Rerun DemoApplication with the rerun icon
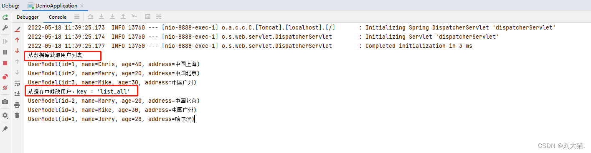The height and width of the screenshot is (153, 591). pyautogui.click(x=5, y=17)
